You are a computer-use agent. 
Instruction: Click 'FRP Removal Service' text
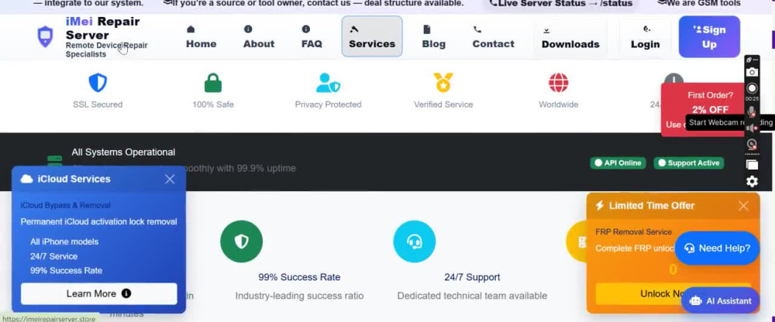point(634,231)
